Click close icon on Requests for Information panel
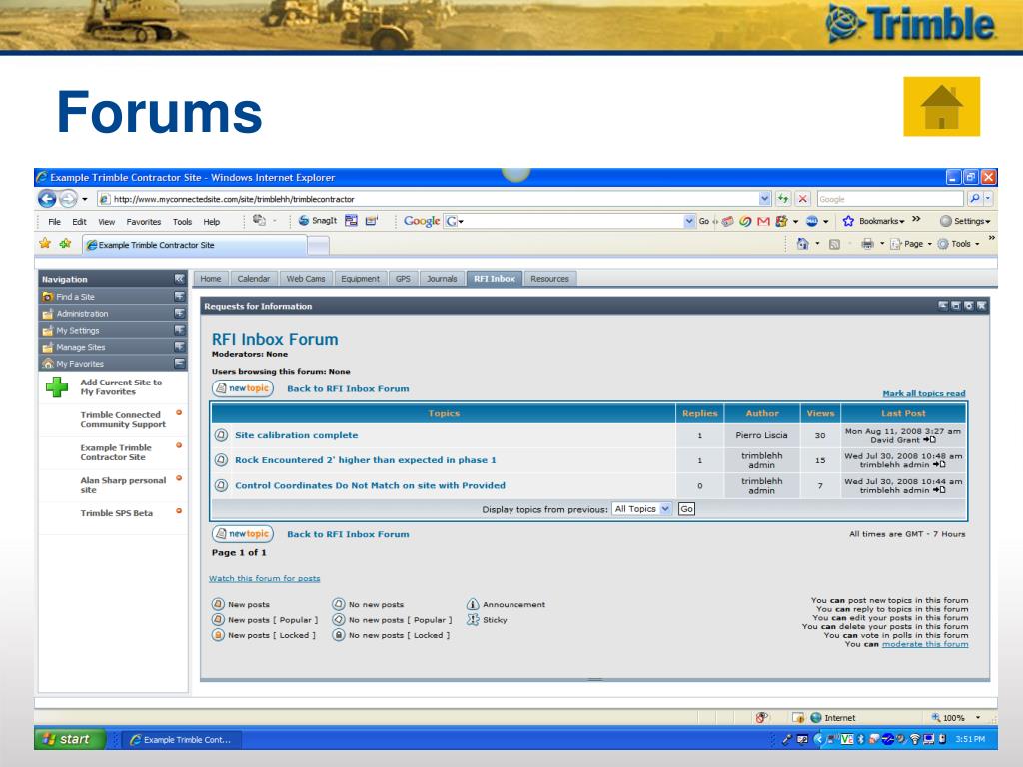This screenshot has height=767, width=1023. pos(981,306)
